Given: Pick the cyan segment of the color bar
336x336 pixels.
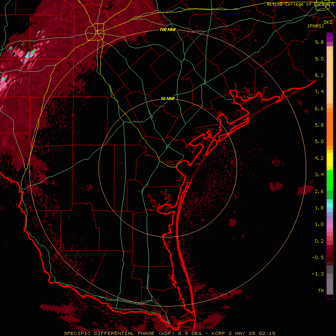Looking at the screenshot, I should (330, 205).
